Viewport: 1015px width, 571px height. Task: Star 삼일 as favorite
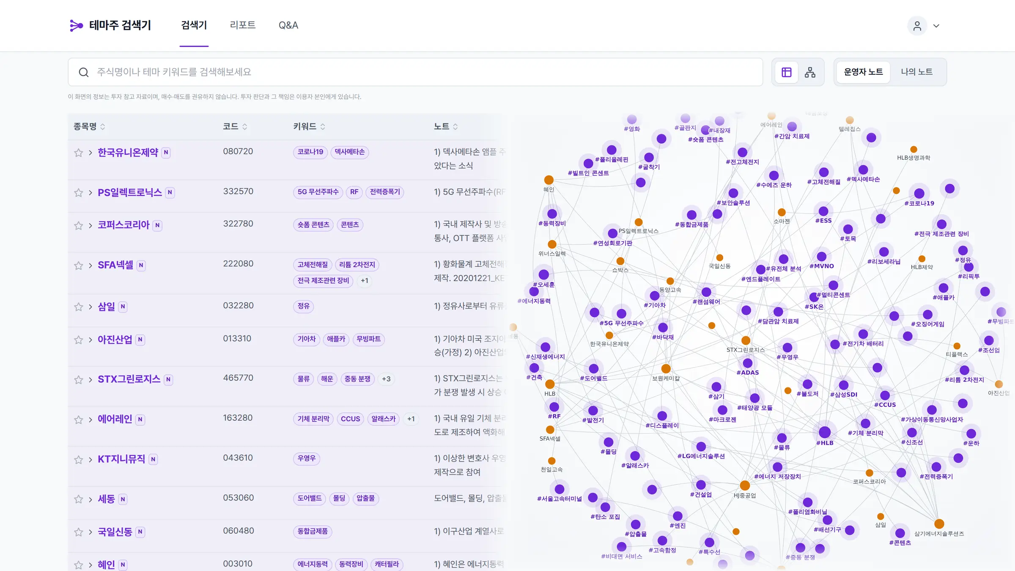(78, 307)
